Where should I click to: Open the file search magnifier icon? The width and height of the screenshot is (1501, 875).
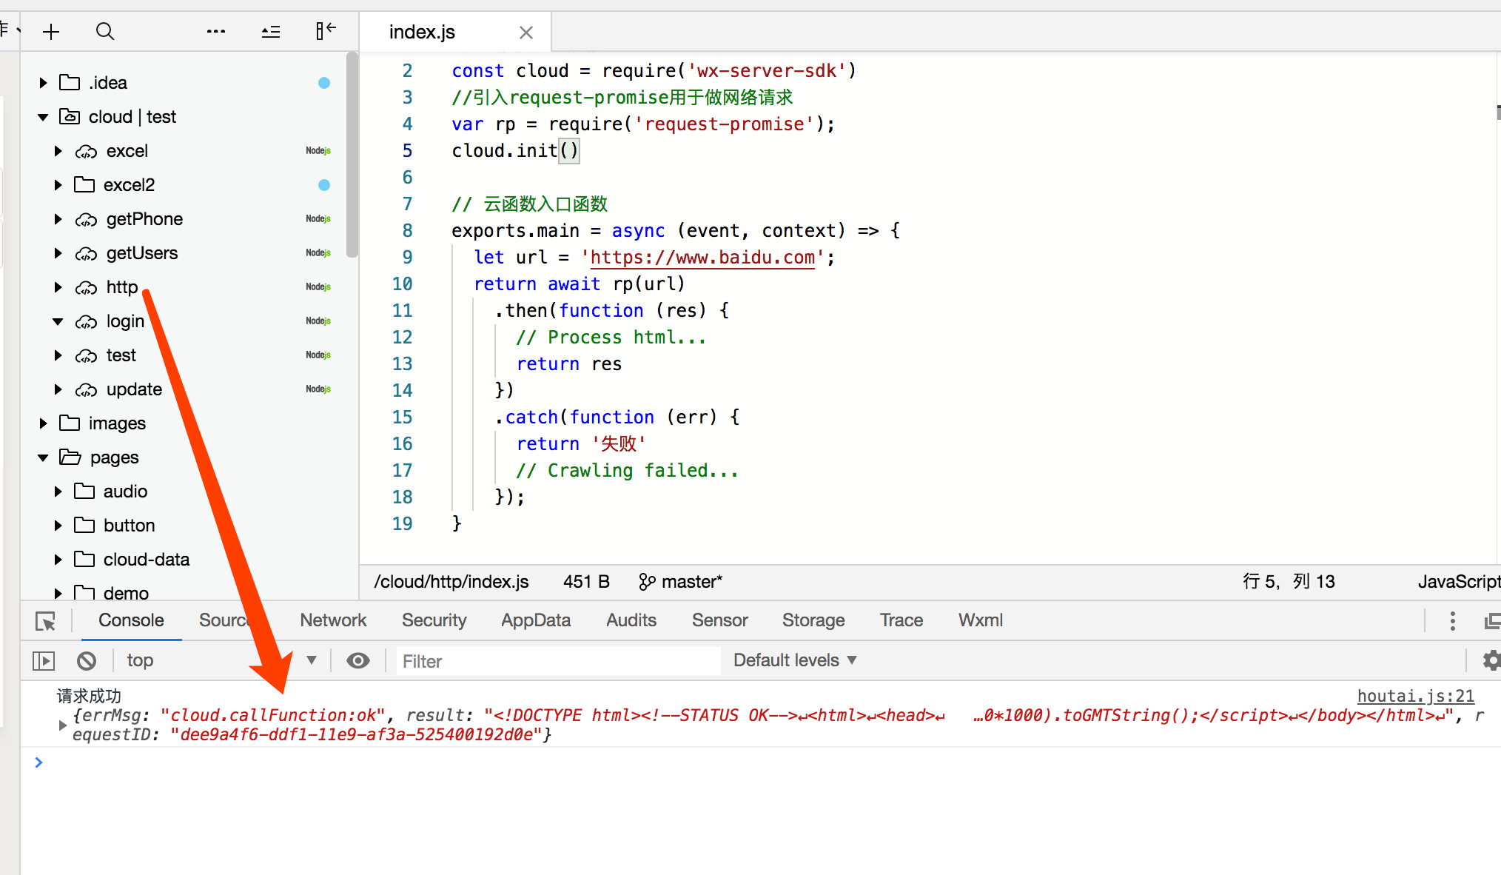click(105, 32)
